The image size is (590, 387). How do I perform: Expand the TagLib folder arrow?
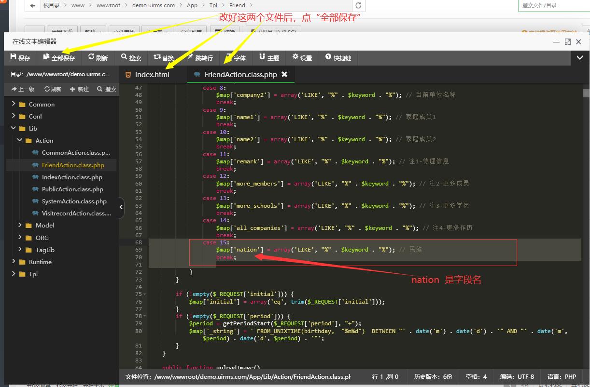(20, 250)
